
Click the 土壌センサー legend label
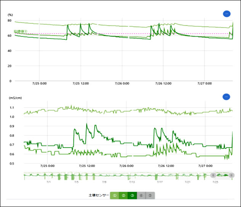click(x=99, y=195)
